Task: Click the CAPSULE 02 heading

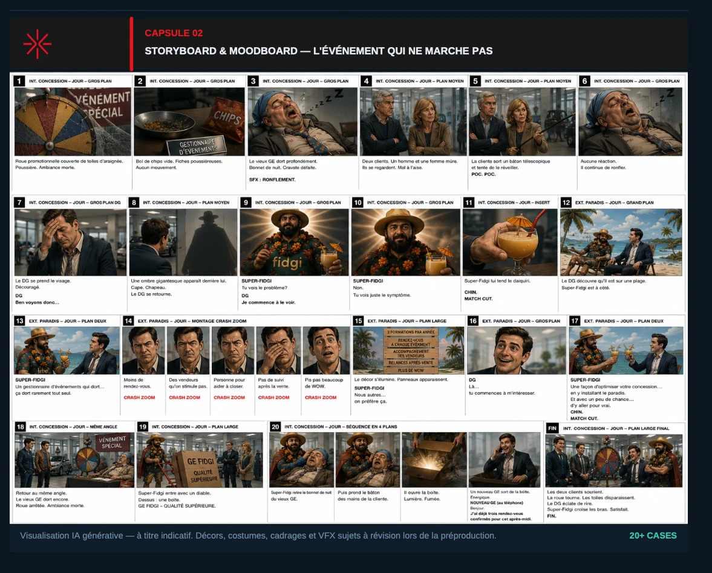Action: [x=174, y=33]
